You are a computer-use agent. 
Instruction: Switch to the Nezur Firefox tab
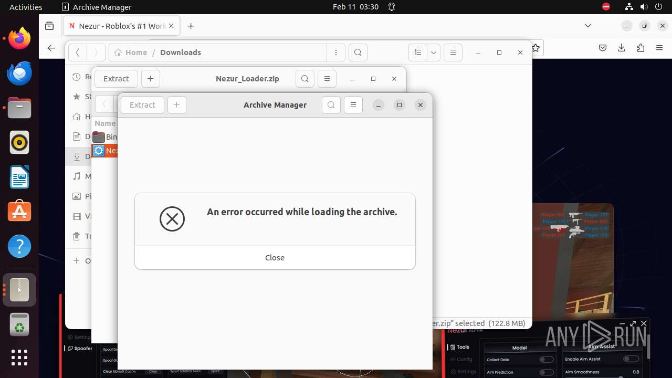pyautogui.click(x=122, y=26)
